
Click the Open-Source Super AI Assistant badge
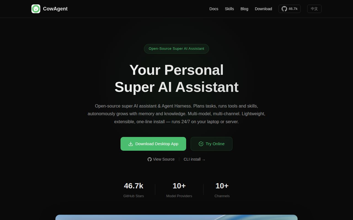(x=176, y=49)
